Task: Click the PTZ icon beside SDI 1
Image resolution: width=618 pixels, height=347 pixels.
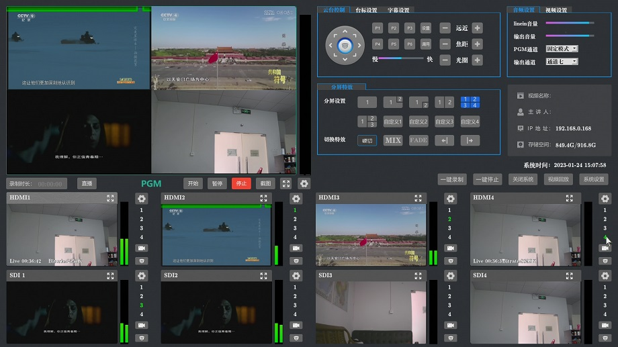Action: pyautogui.click(x=141, y=338)
